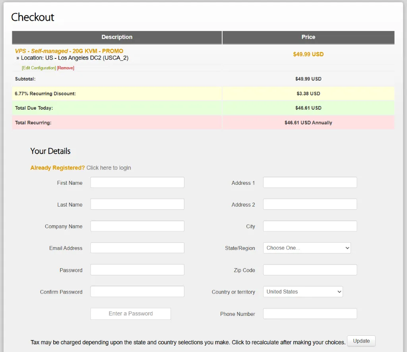Open the Country or territory dropdown
This screenshot has width=407, height=352.
click(302, 292)
